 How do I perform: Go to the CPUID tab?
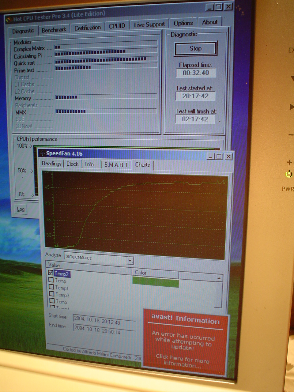(x=117, y=26)
